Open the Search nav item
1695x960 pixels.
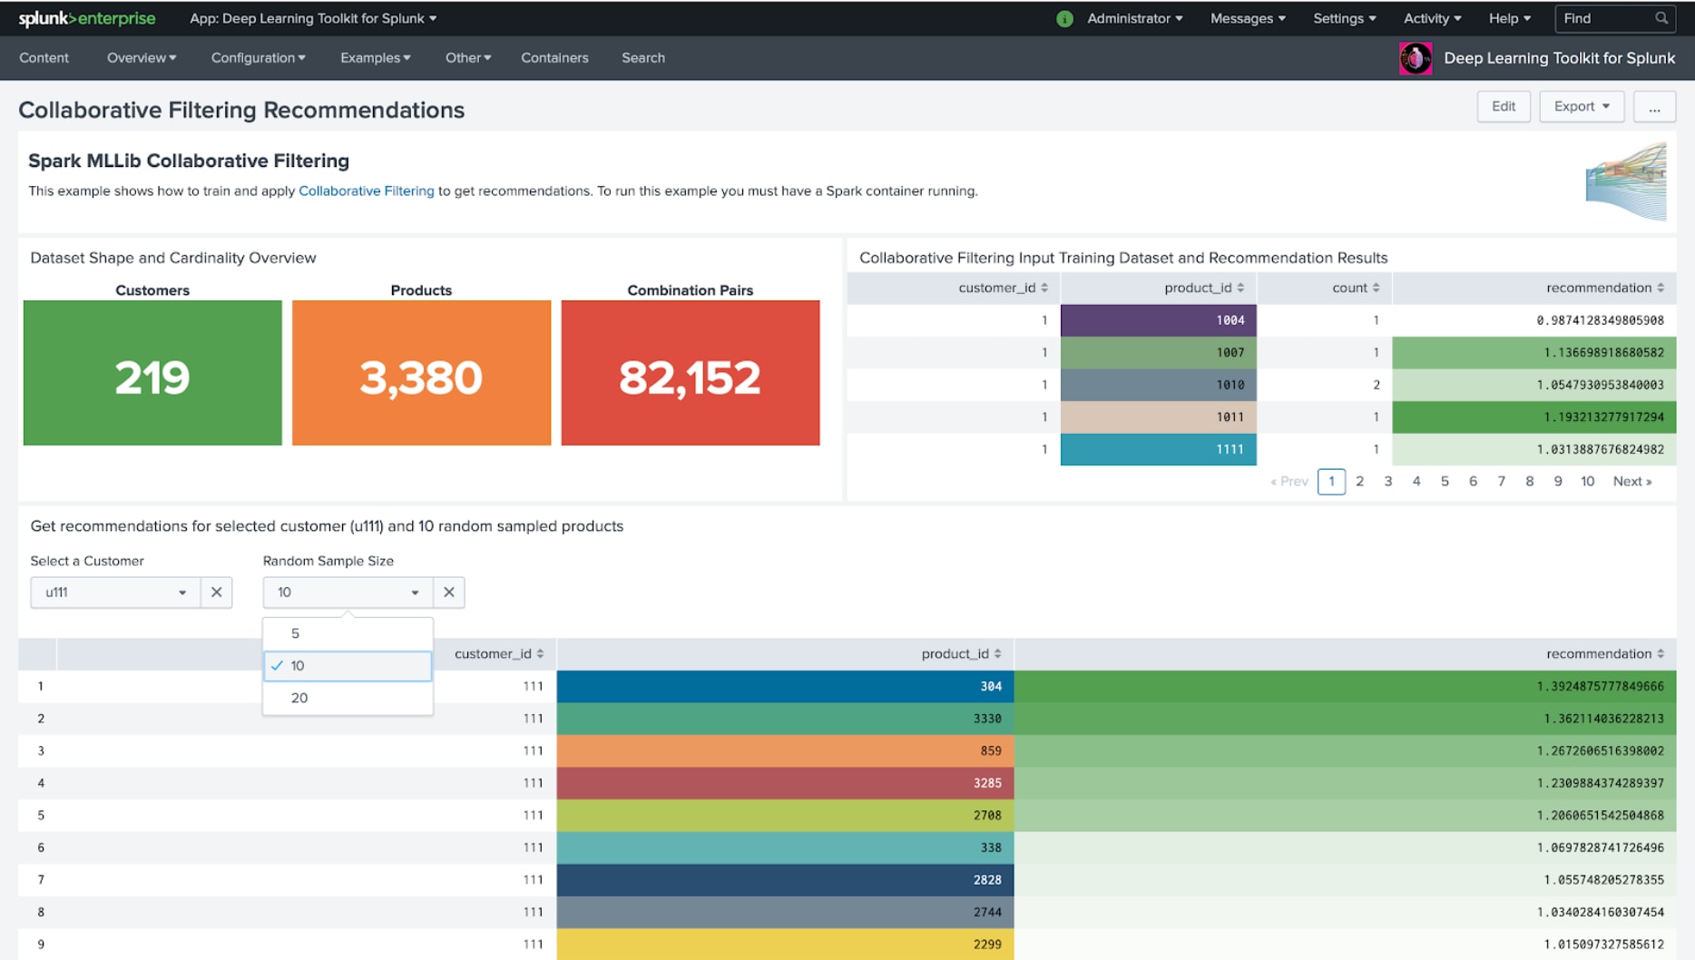click(643, 58)
